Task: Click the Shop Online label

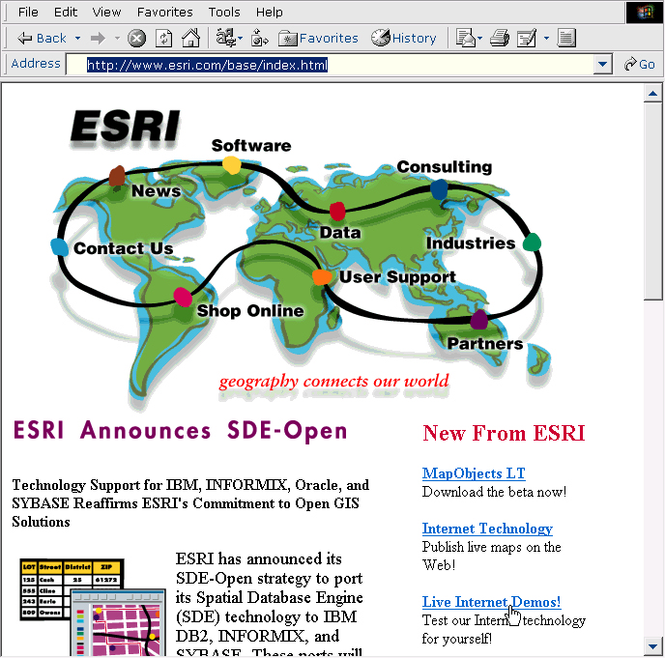Action: (x=250, y=311)
